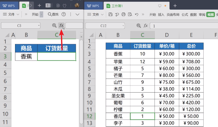Click the scroll up arrow in left window
Viewport: 218px width, 127px height.
[81, 37]
